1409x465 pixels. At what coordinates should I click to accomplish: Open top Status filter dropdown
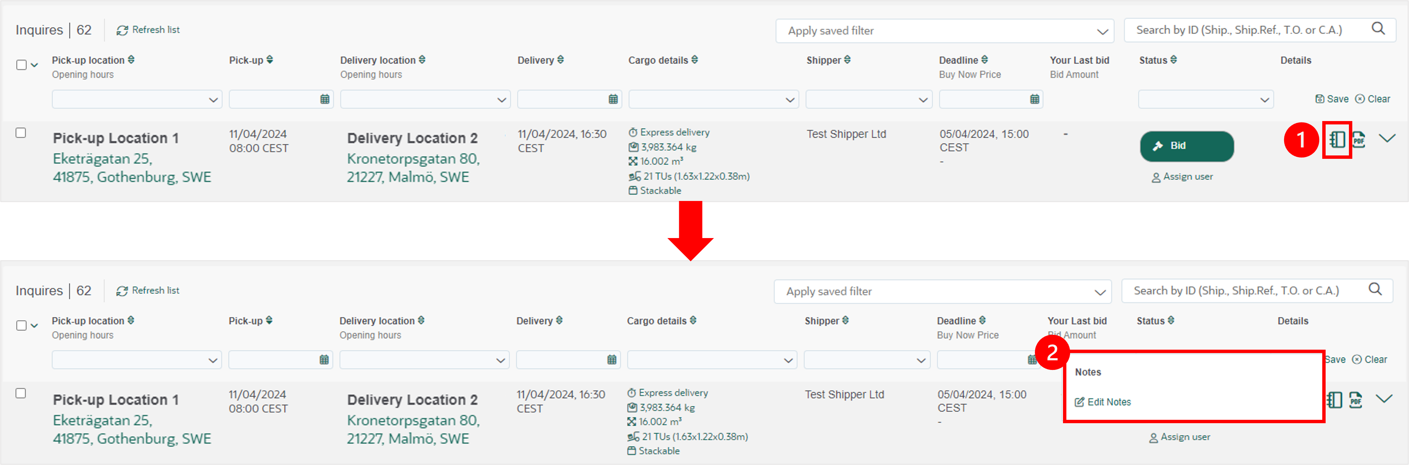(x=1205, y=99)
